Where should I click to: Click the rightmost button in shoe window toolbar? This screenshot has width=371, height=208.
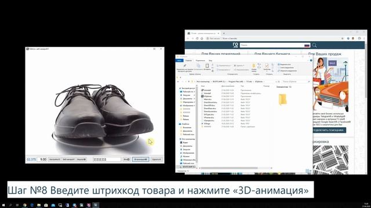point(157,159)
